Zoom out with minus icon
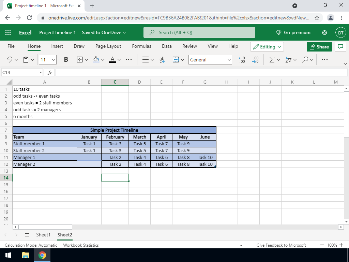Viewport: 349px width, 262px height. point(322,245)
